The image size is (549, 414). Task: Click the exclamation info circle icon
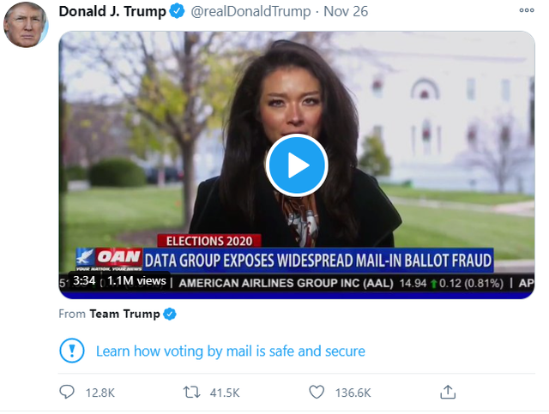[x=73, y=351]
